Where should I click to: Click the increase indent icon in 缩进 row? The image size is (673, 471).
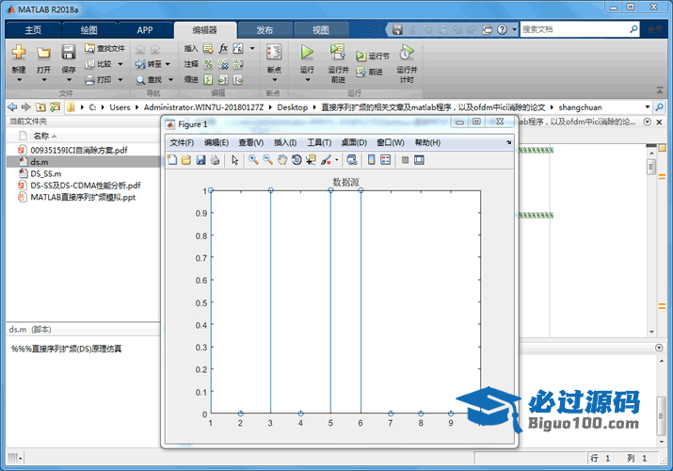point(223,80)
